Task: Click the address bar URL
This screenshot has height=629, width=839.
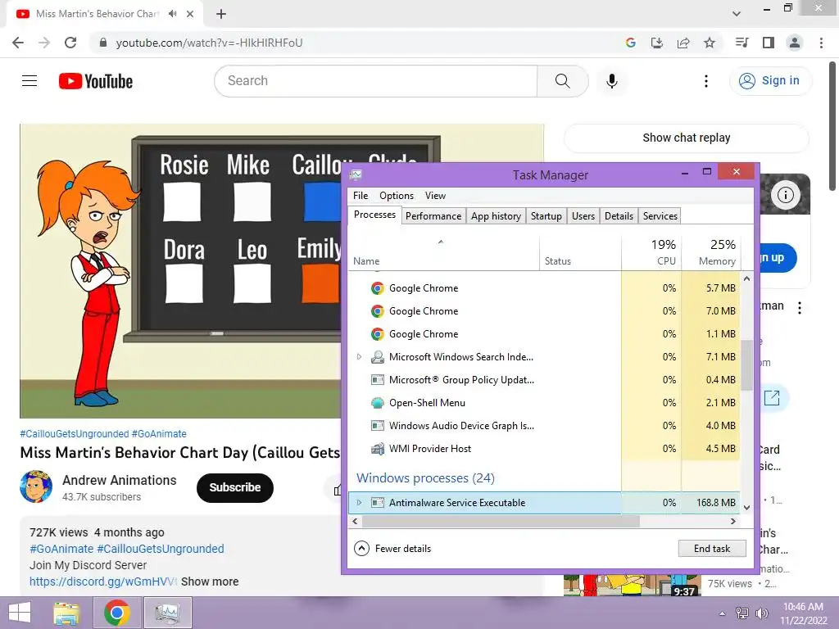Action: (209, 43)
